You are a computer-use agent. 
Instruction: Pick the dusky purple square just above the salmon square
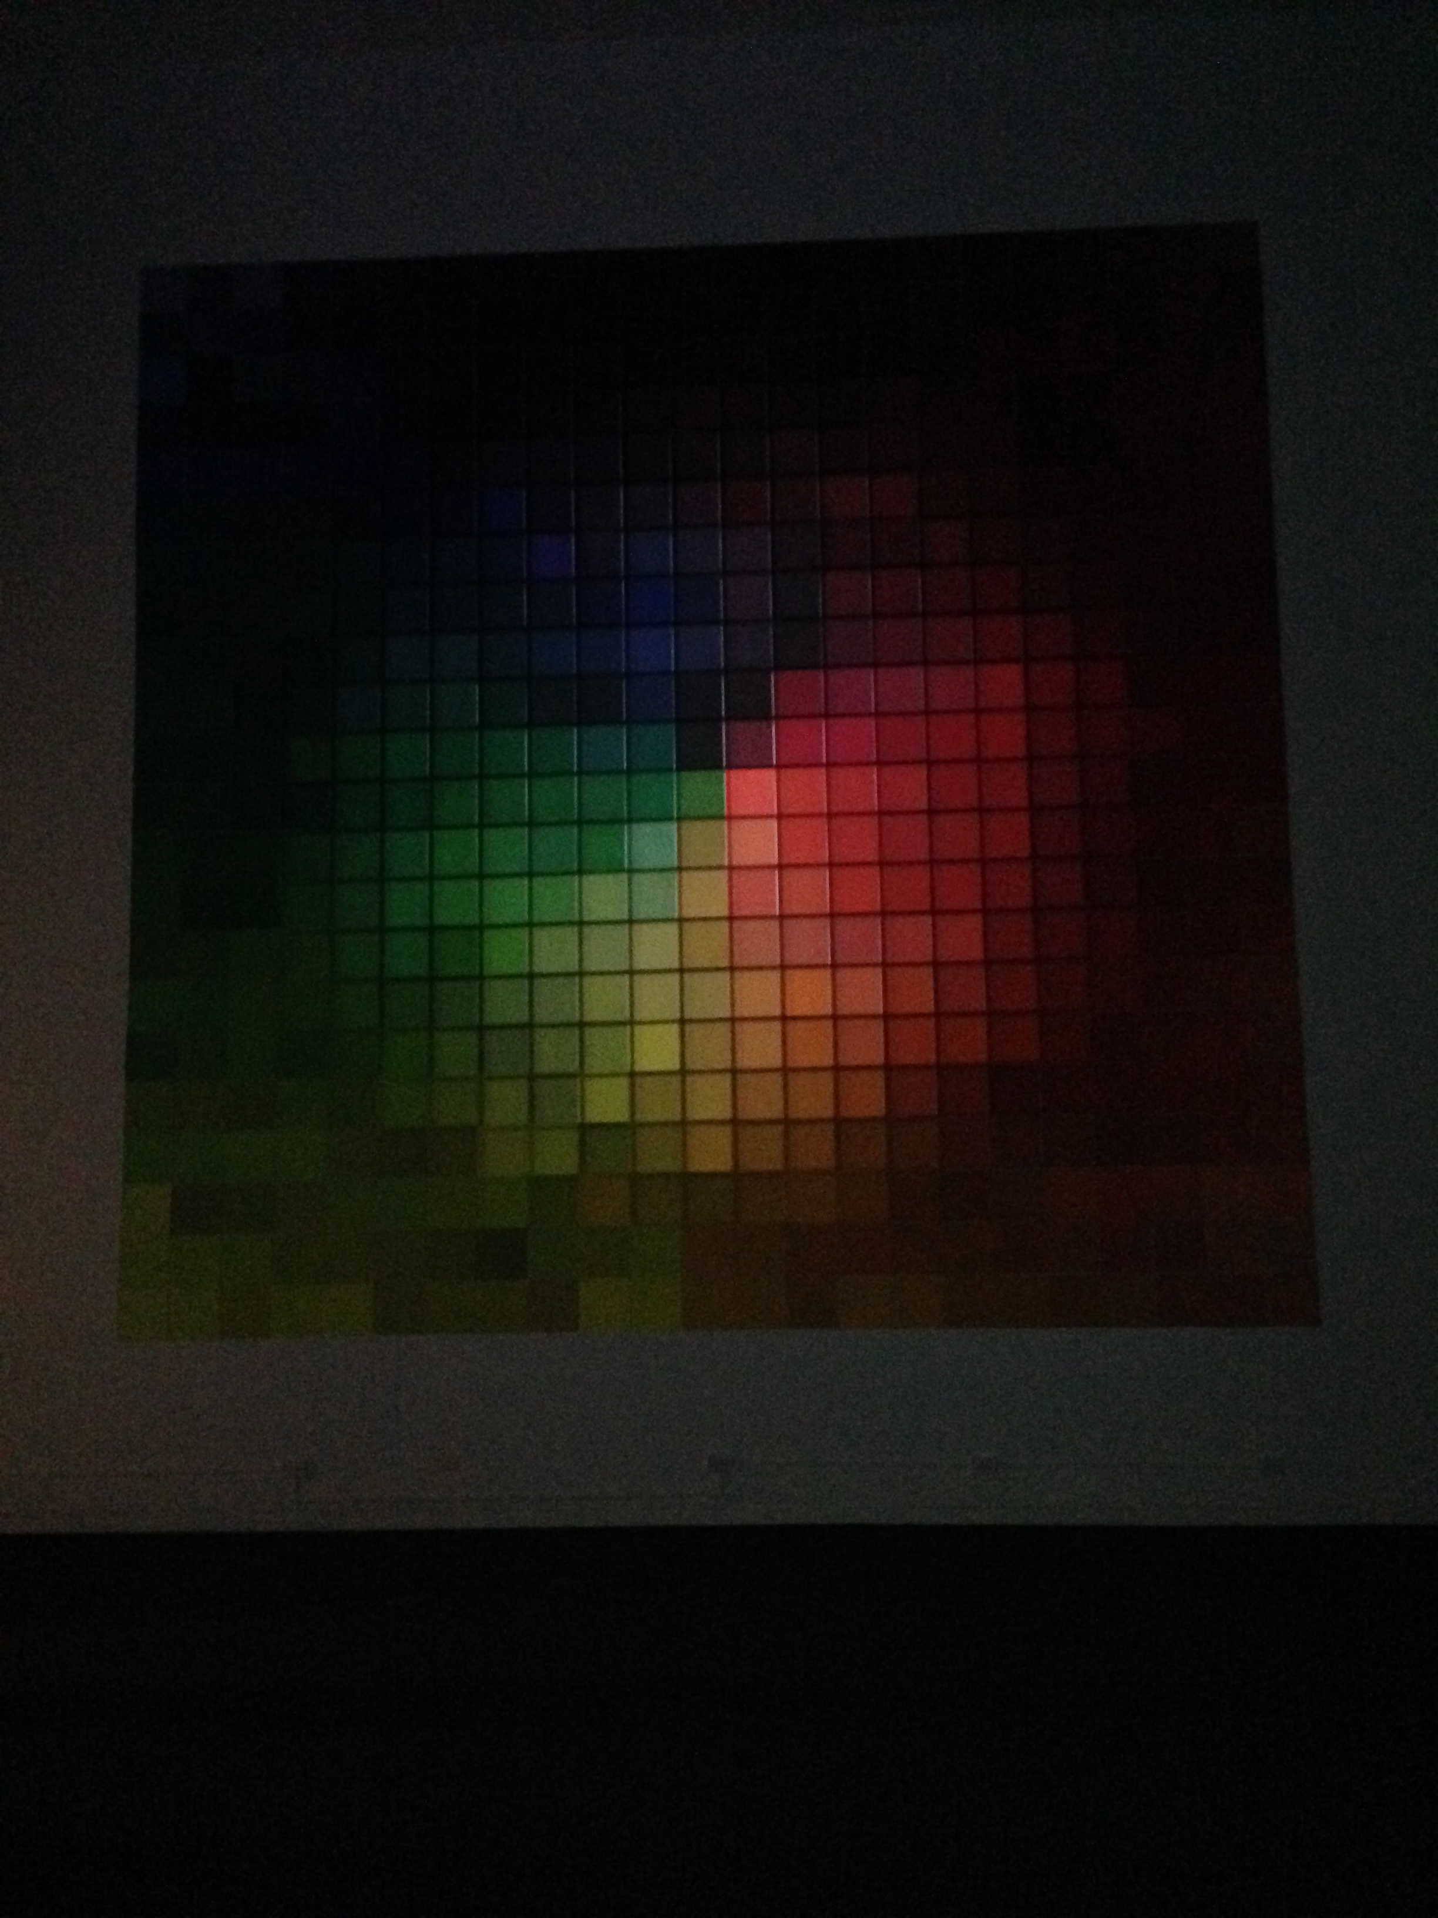click(751, 744)
